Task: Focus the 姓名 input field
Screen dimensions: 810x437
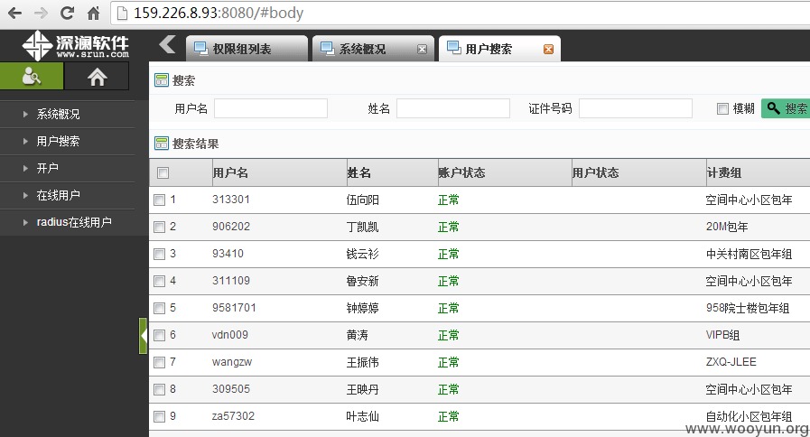Action: point(453,108)
